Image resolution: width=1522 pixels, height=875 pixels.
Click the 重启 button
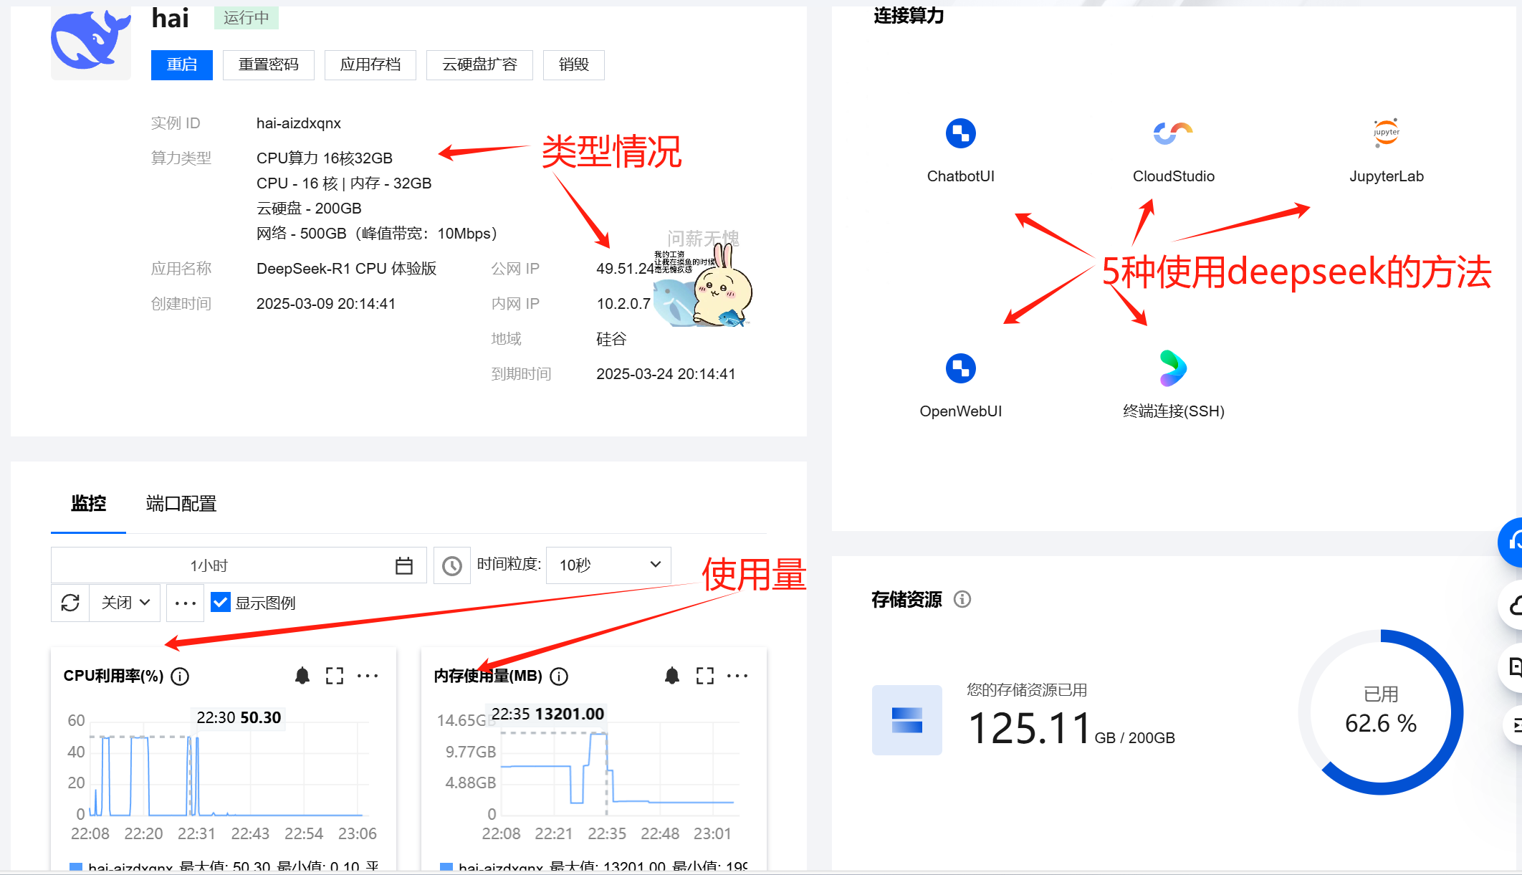tap(182, 64)
